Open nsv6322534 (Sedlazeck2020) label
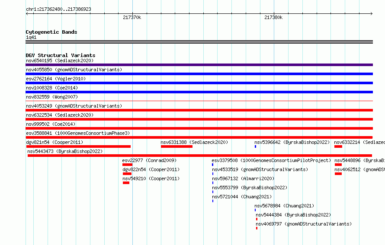 60,115
